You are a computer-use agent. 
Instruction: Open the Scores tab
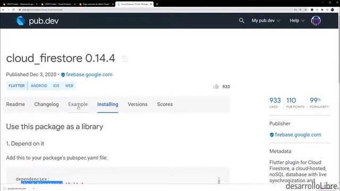point(165,105)
